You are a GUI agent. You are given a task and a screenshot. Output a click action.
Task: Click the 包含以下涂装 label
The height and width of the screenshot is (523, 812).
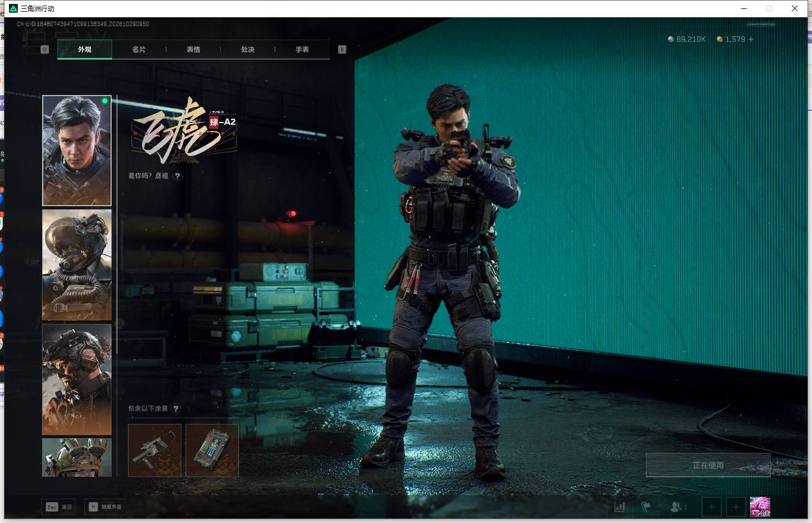(x=148, y=409)
